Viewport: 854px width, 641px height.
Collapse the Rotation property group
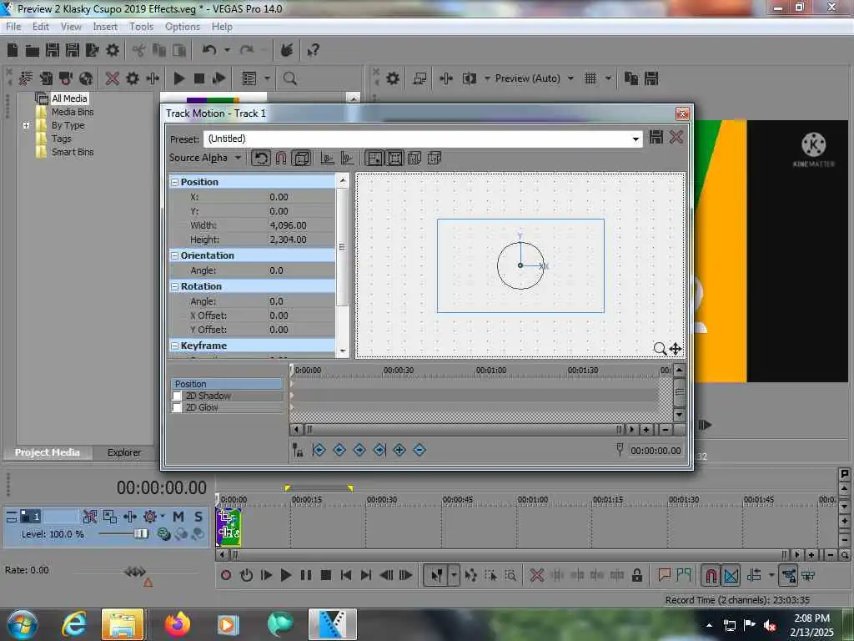click(175, 287)
